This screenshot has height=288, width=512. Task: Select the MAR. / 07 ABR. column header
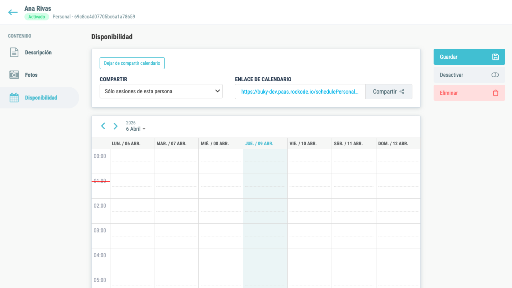pyautogui.click(x=176, y=144)
